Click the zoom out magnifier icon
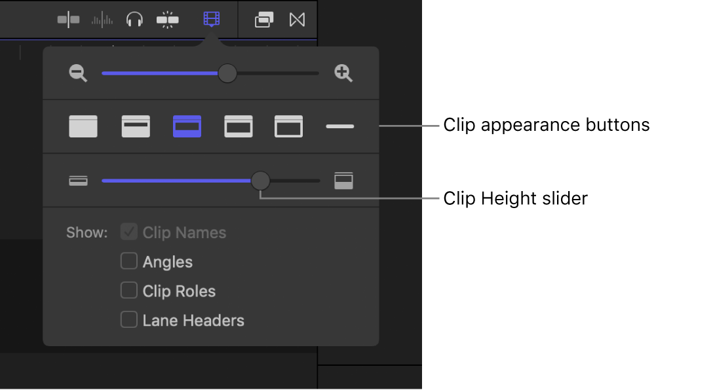713x390 pixels. 79,73
